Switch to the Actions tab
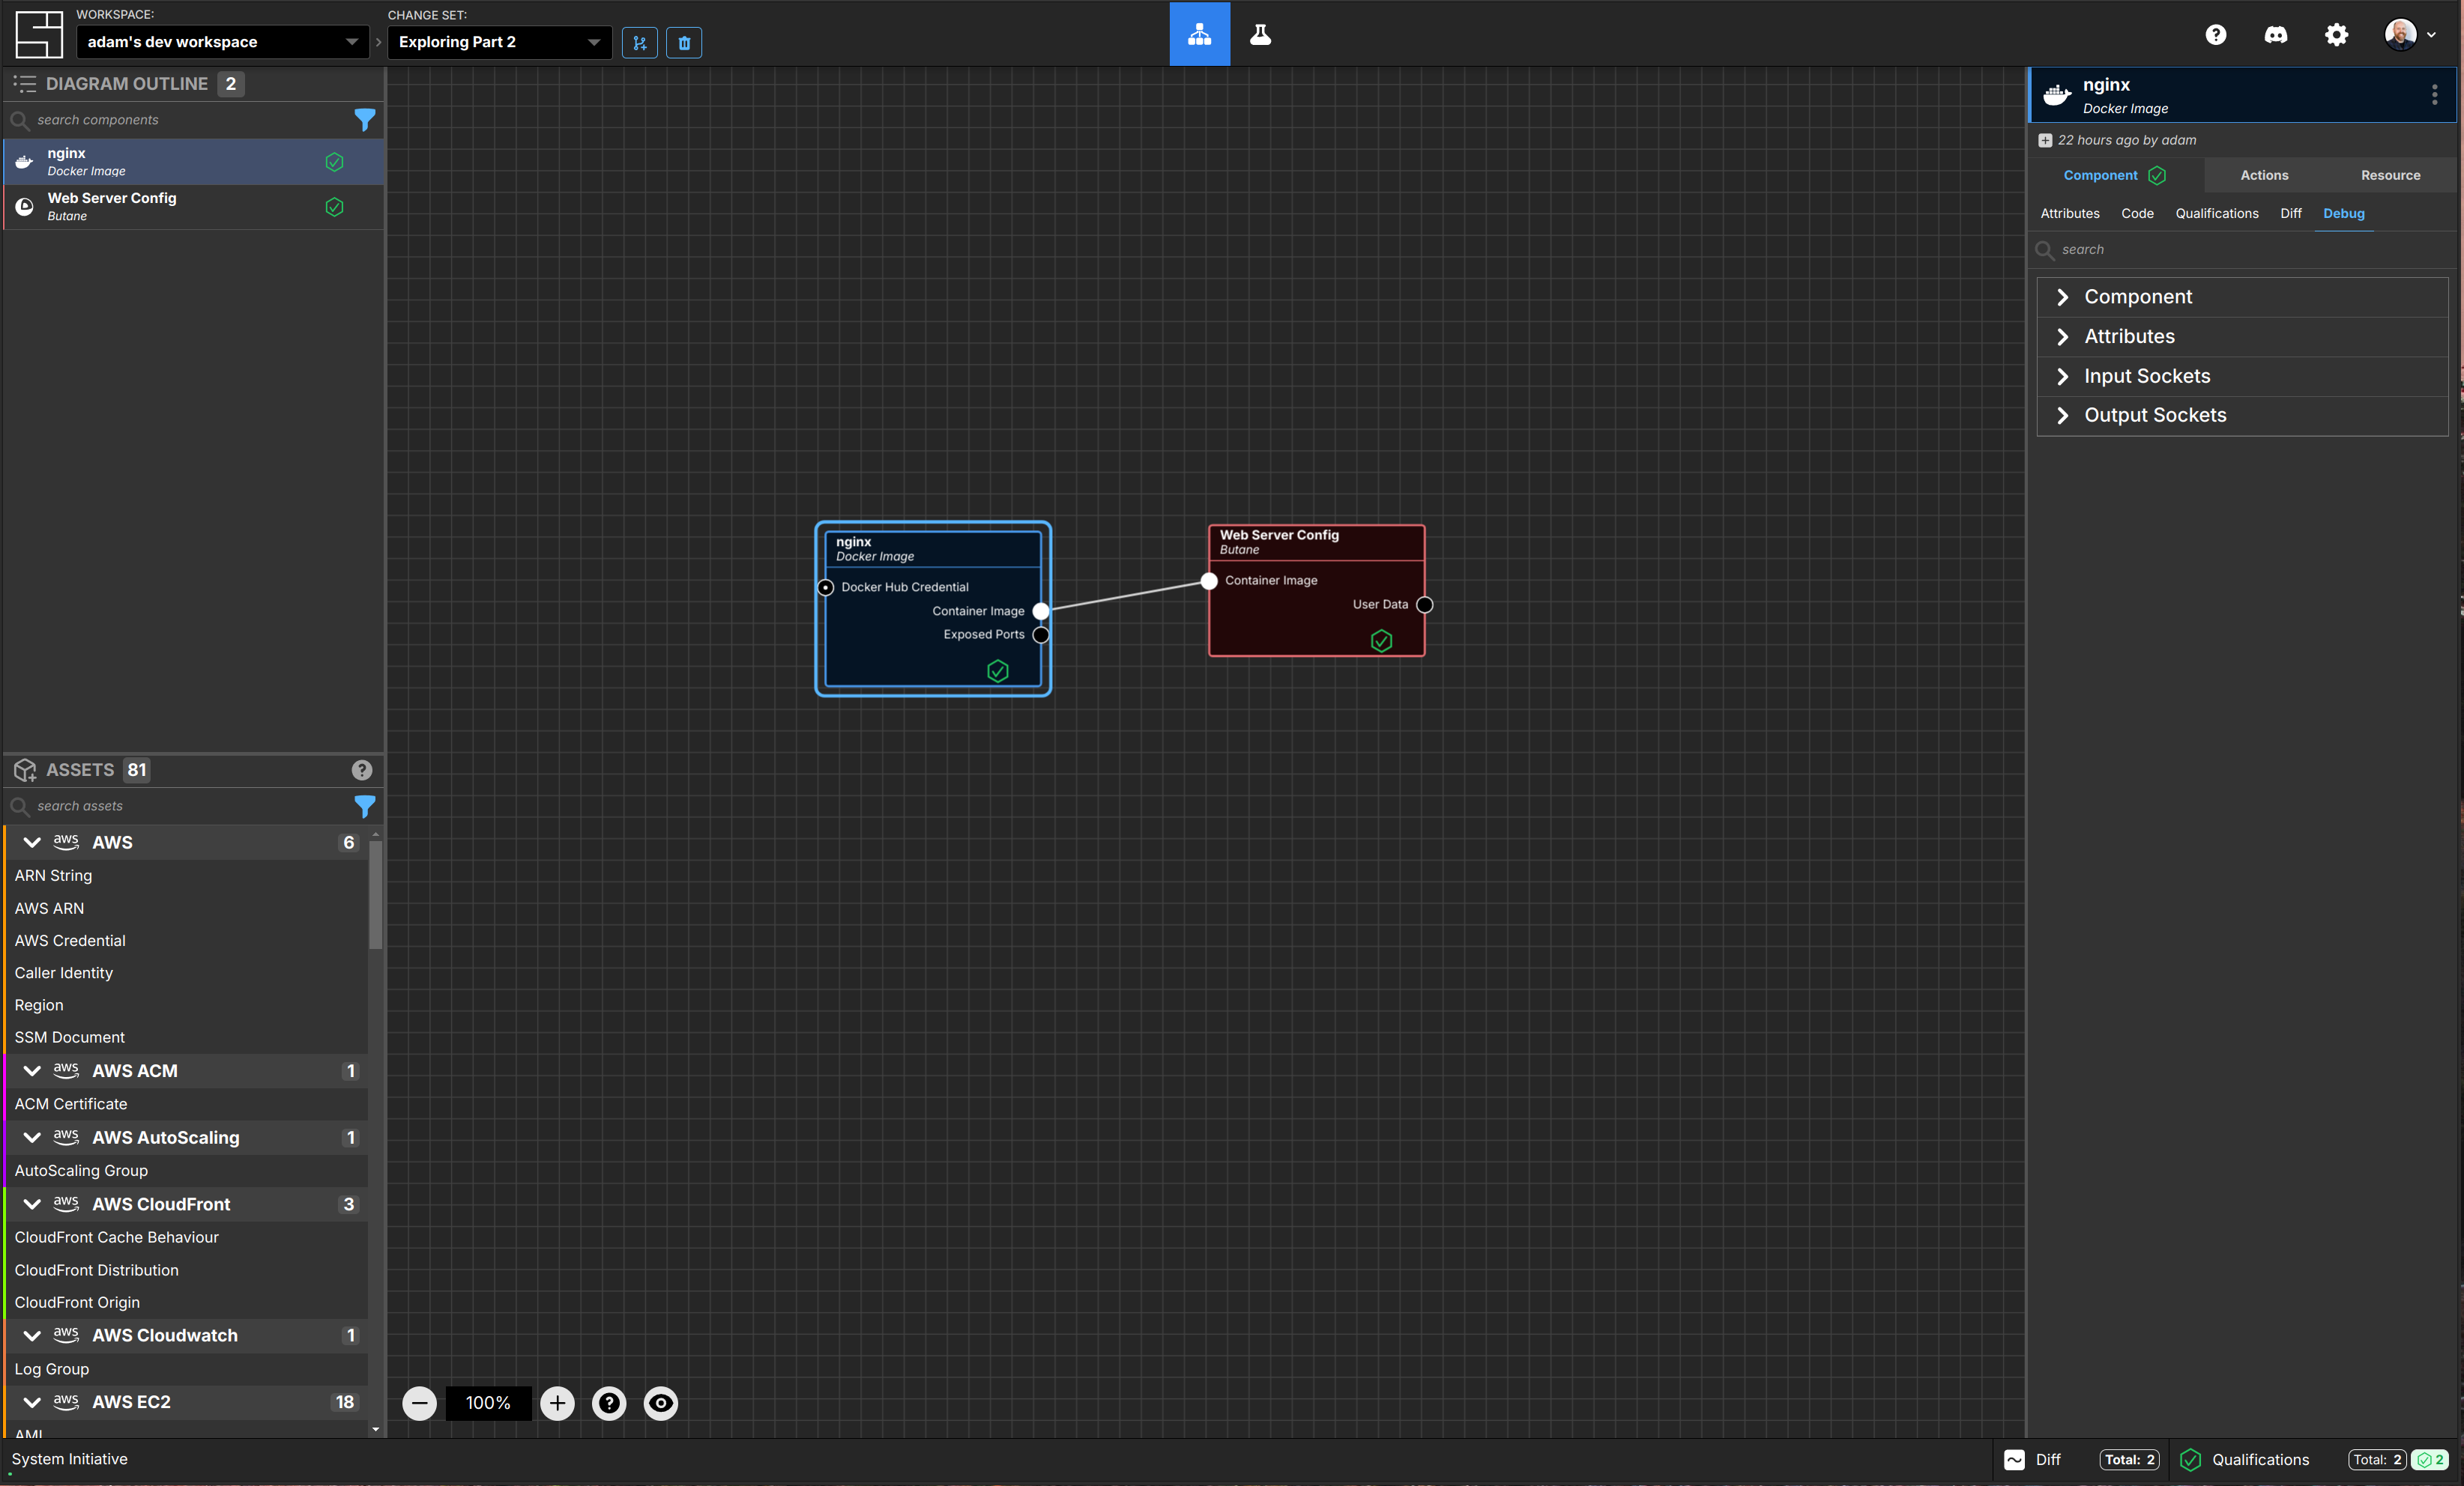The image size is (2464, 1486). (2265, 174)
